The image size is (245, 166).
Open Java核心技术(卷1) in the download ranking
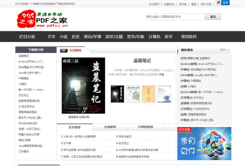pyautogui.click(x=30, y=73)
